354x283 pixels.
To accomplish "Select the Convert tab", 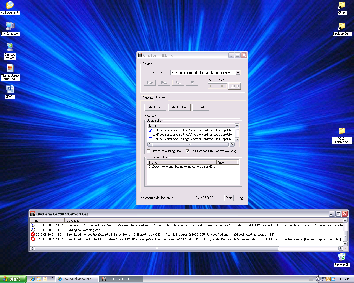I will pyautogui.click(x=161, y=97).
